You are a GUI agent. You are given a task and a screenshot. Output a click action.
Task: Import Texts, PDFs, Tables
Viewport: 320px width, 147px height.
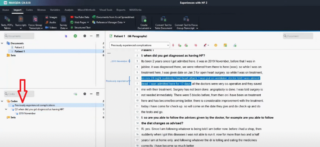[x=7, y=22]
